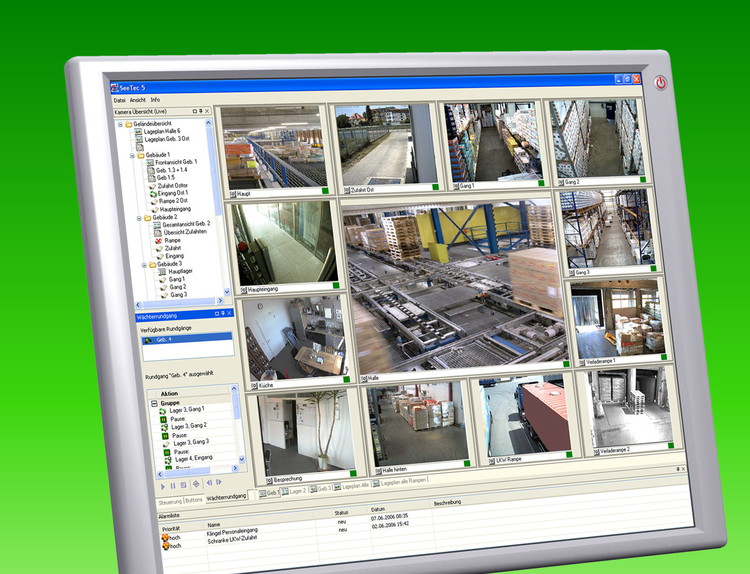Sort alarm list by Datum column
The height and width of the screenshot is (574, 750).
(377, 509)
